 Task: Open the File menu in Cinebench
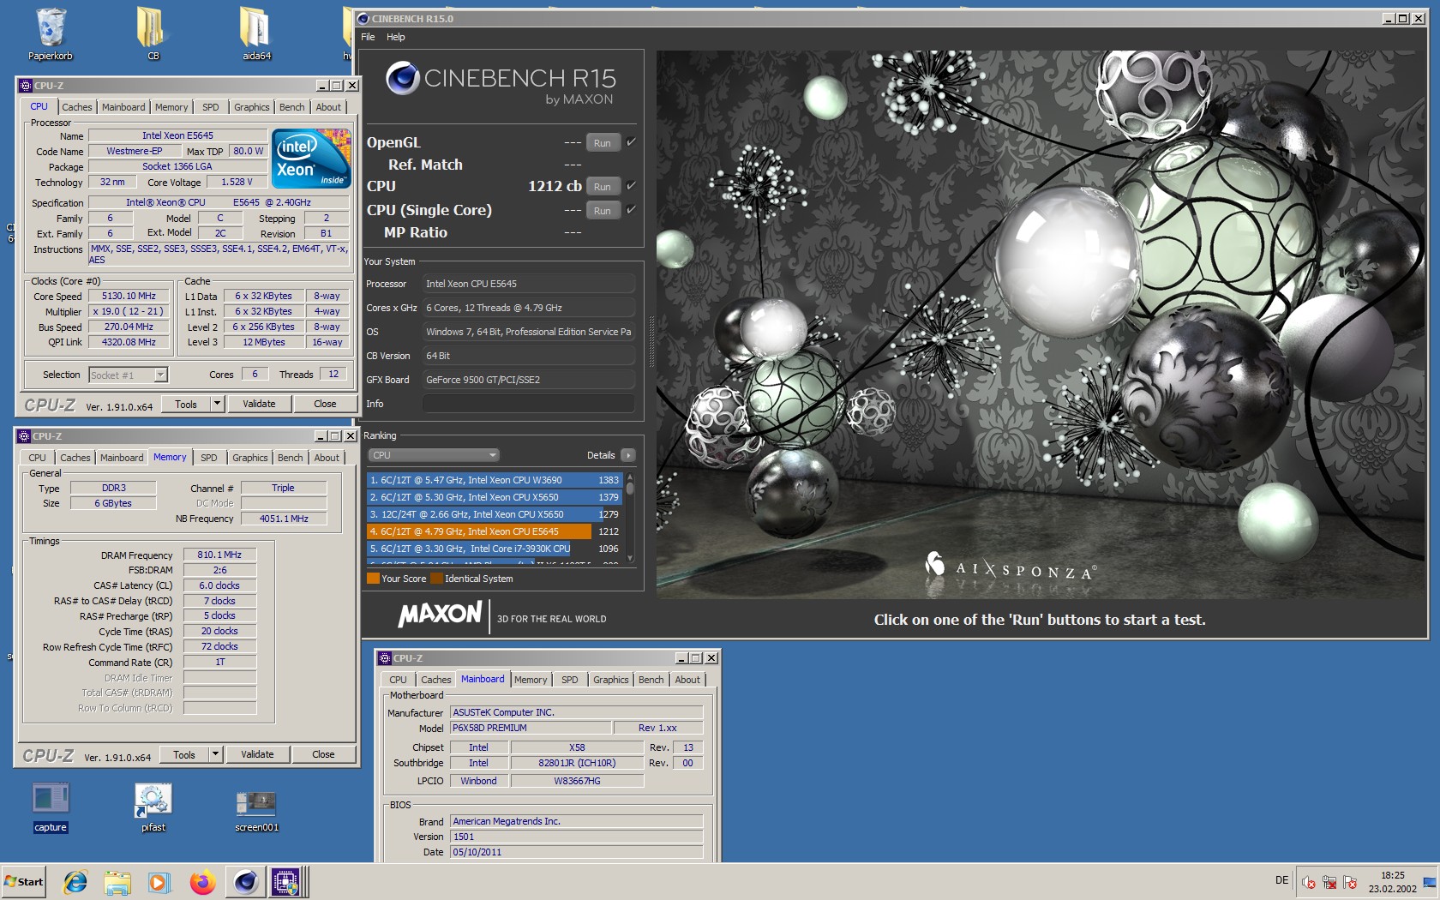368,37
